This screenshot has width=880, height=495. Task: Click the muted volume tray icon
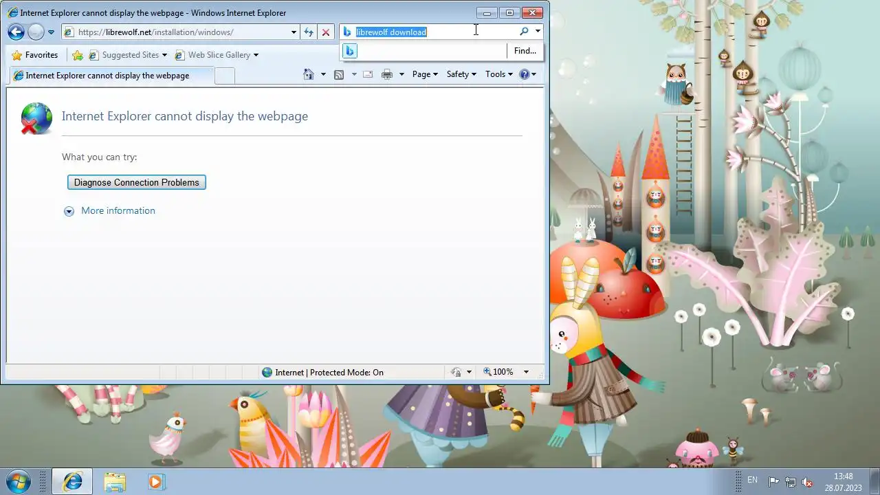[x=808, y=482]
